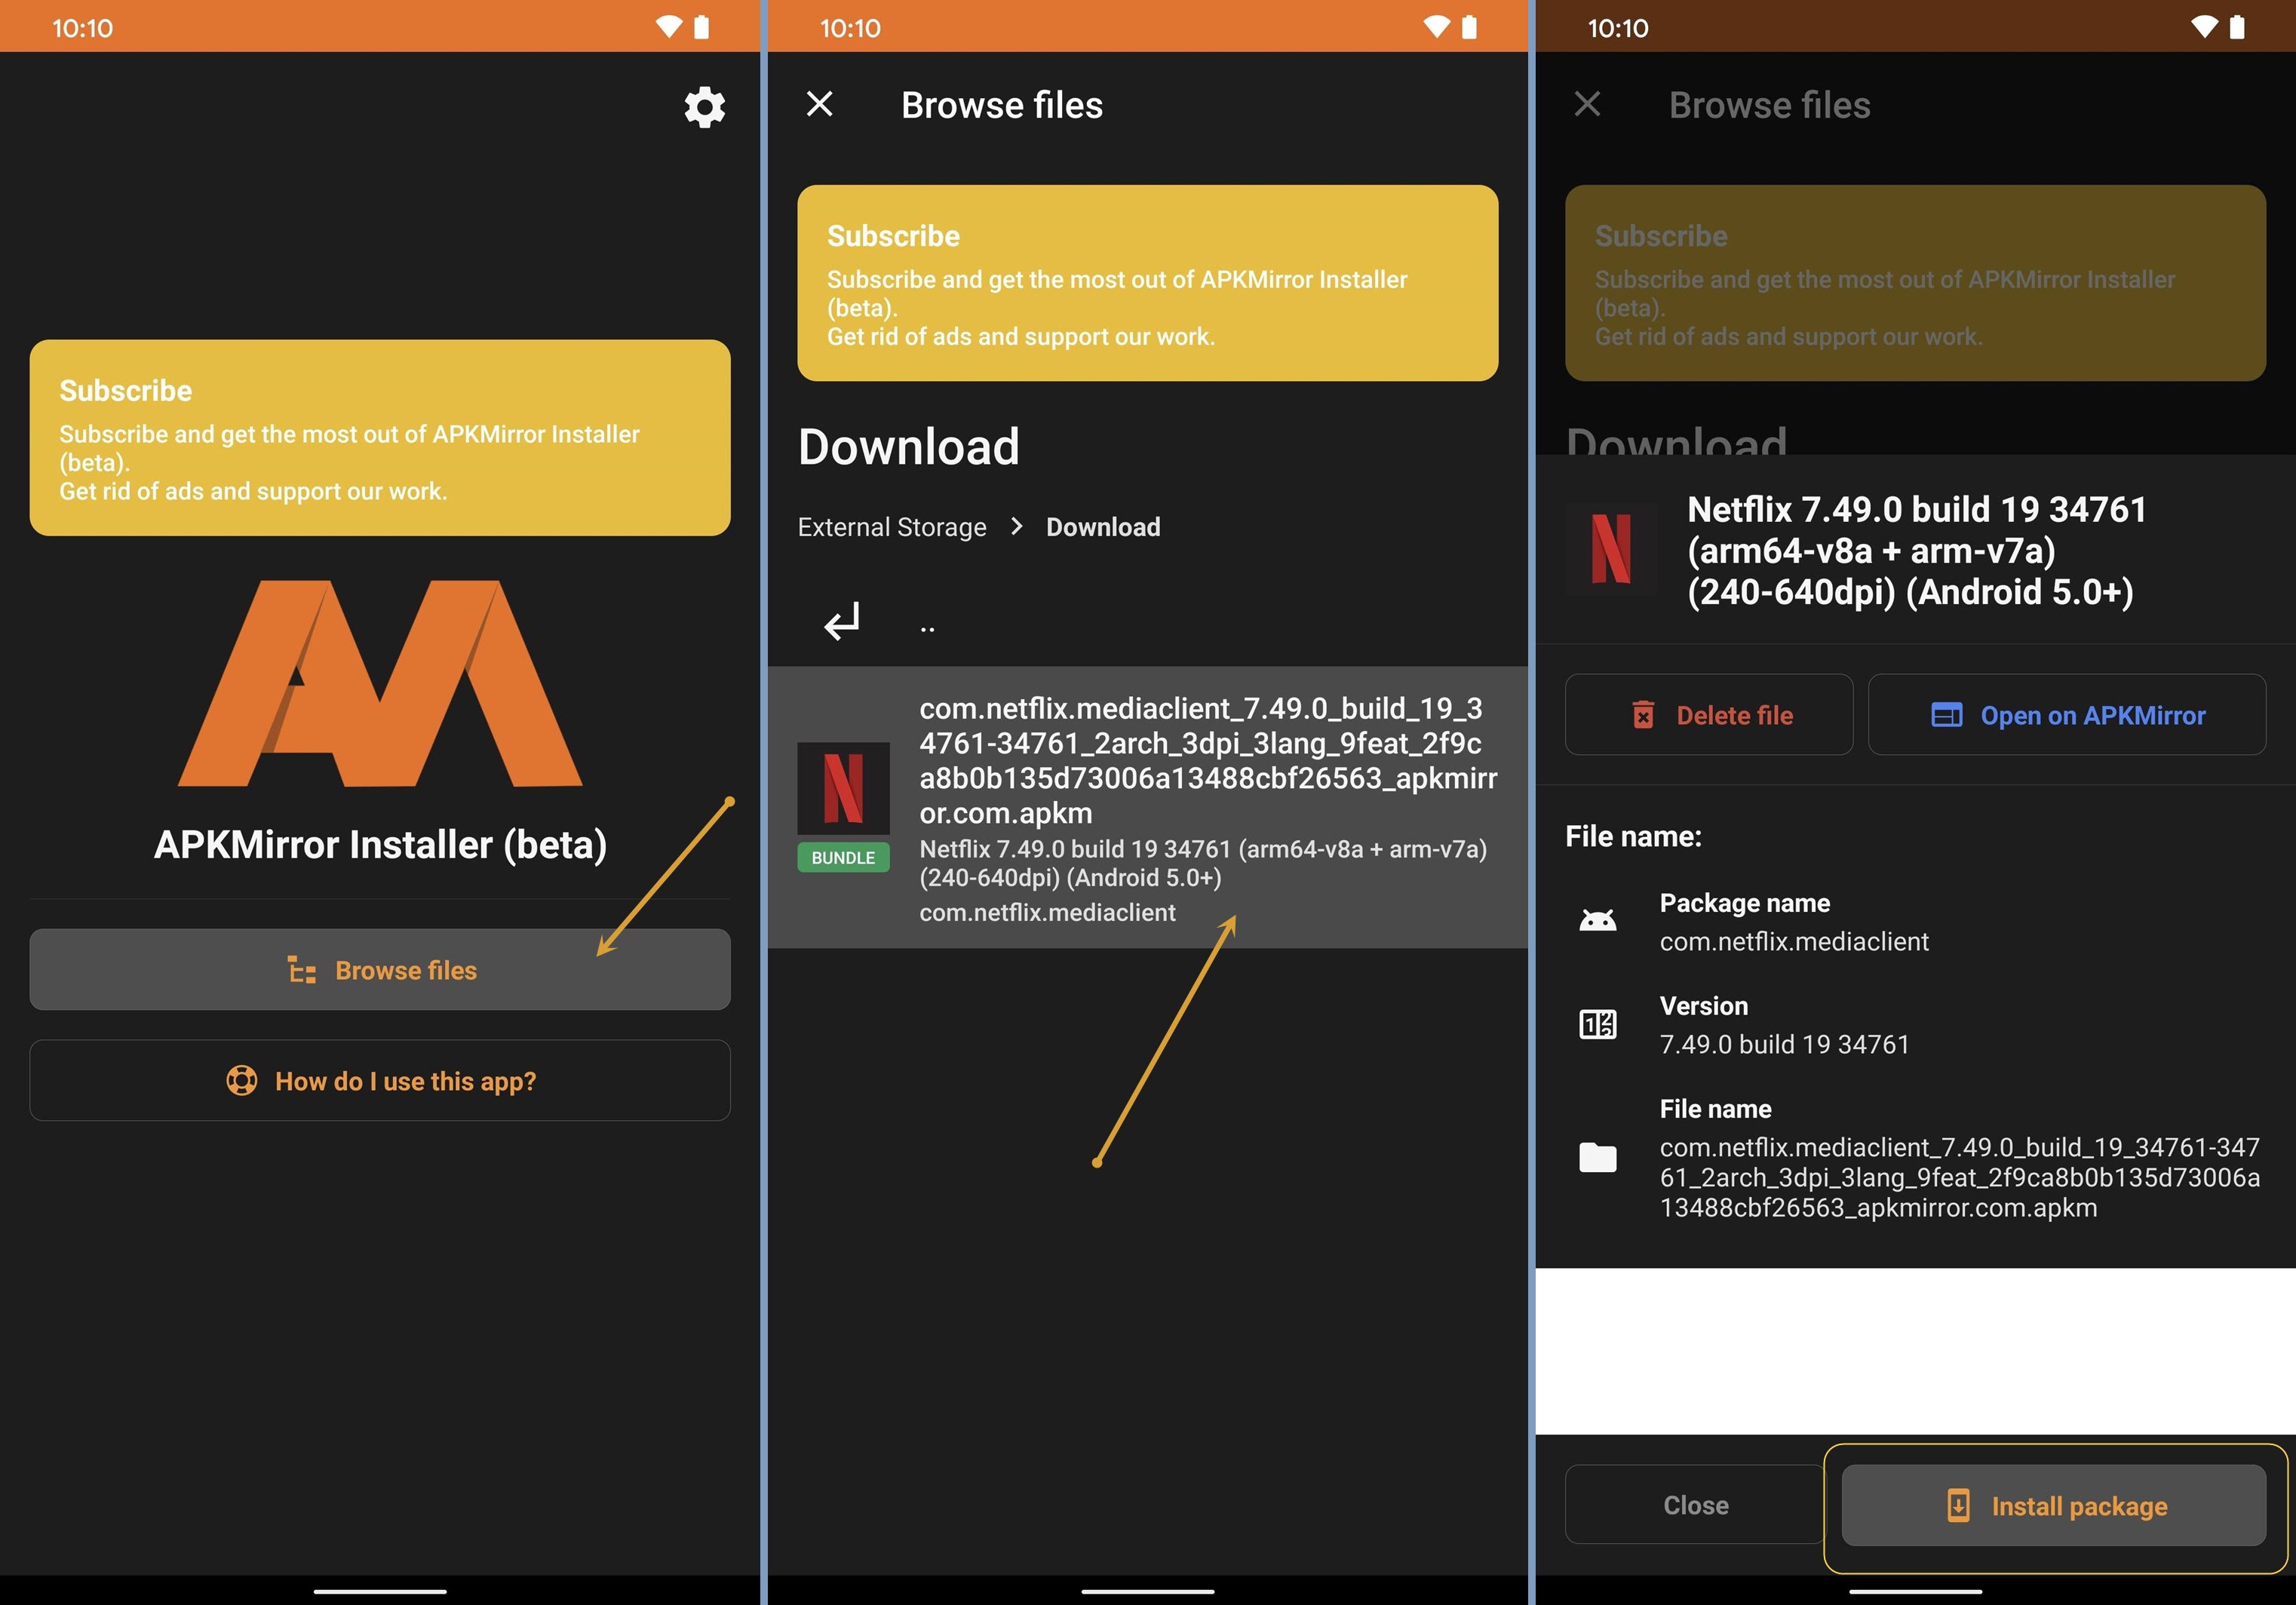Click the Netflix 7.49.0 build title in the details sheet
Screen dimensions: 2296x1605
click(1917, 551)
